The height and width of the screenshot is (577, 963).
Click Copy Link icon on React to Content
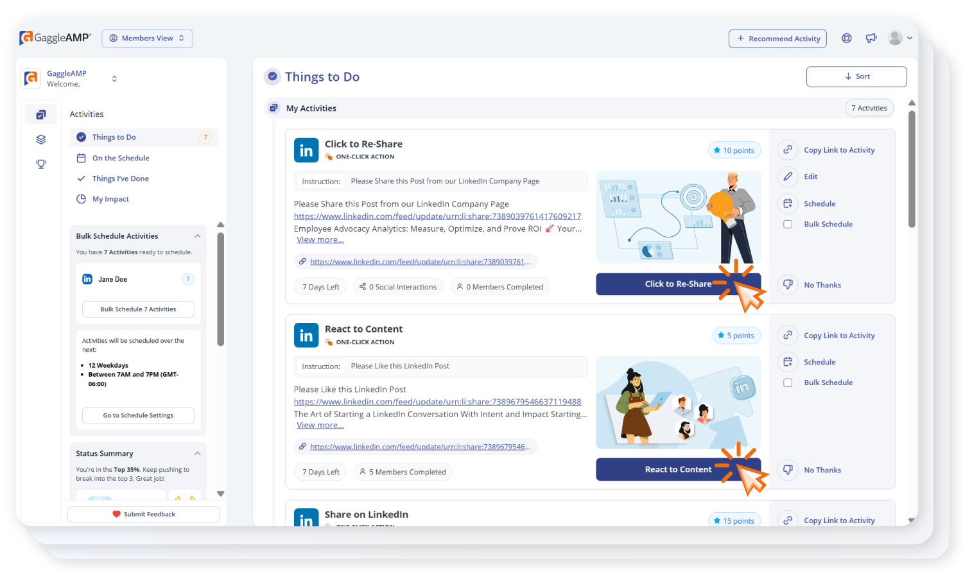point(788,335)
